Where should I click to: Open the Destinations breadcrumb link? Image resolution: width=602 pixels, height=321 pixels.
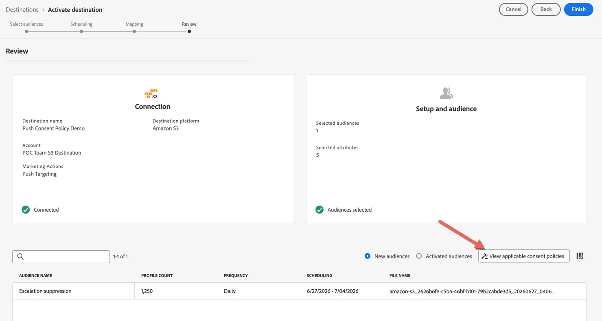[x=22, y=10]
